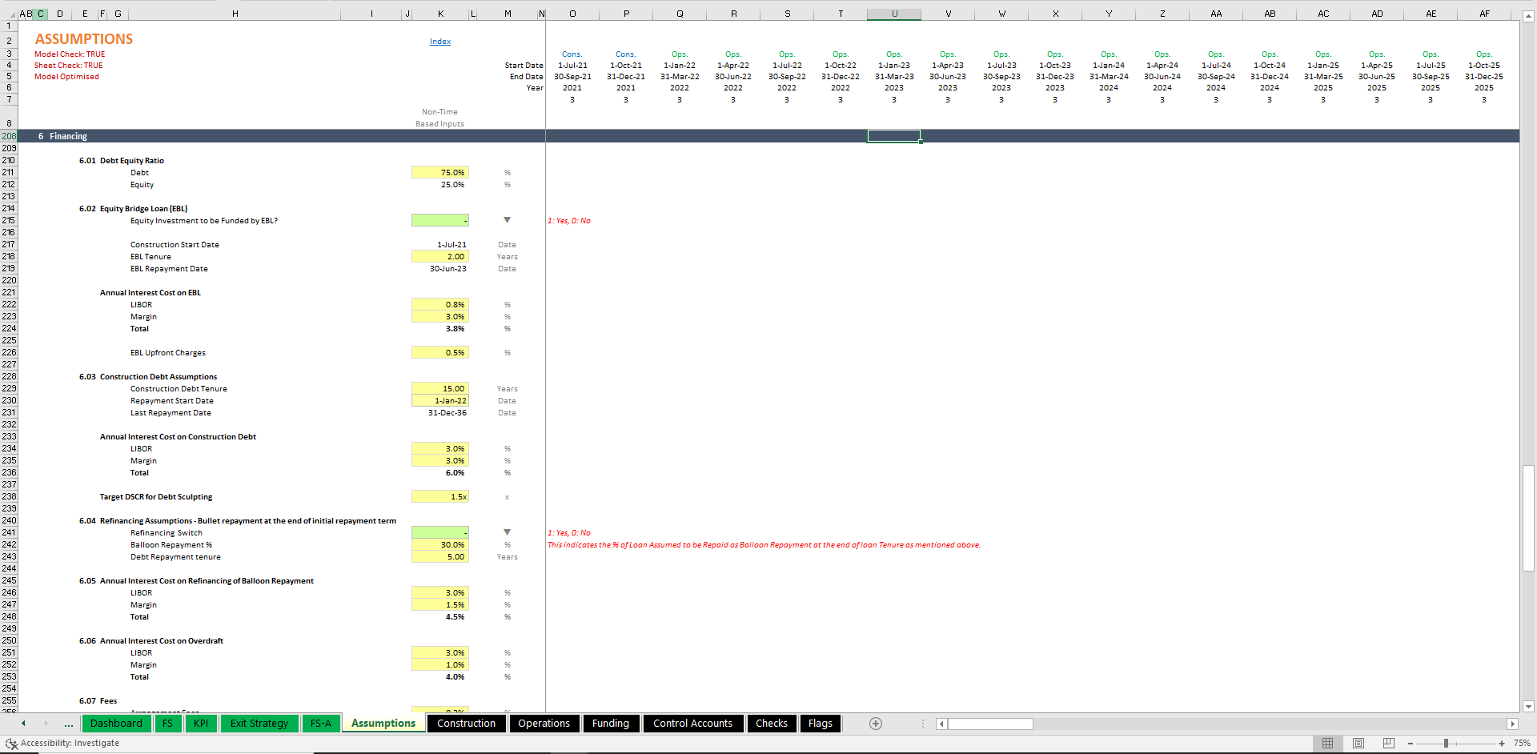Click "6.03 Construction Debt Assumptions" heading
Image resolution: width=1537 pixels, height=754 pixels.
pyautogui.click(x=148, y=376)
